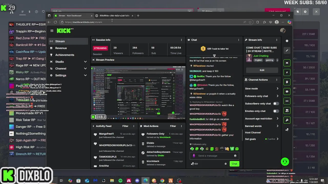Click the pencil edit icon in right toolbar

(287, 51)
